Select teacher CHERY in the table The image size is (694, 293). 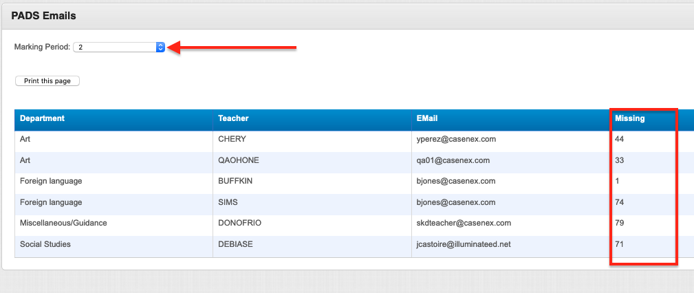click(x=232, y=139)
